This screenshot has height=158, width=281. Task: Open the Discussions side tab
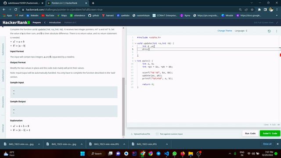pos(3,102)
